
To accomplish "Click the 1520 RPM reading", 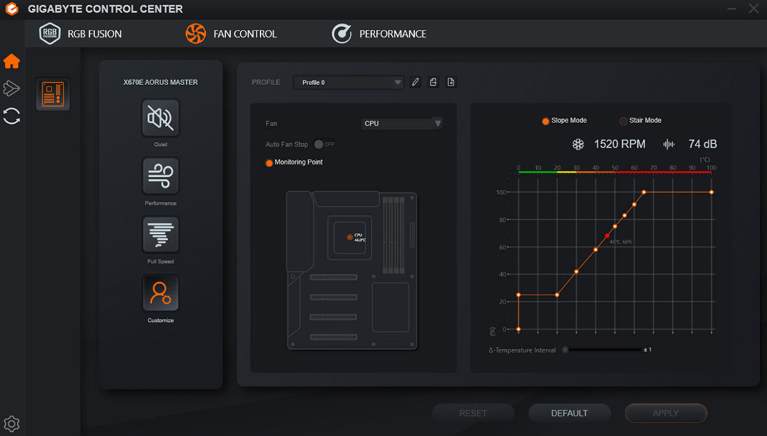I will tap(620, 144).
